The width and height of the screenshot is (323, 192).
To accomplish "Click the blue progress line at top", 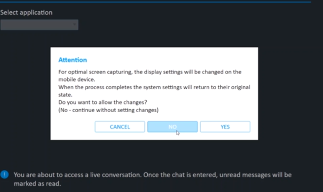I will click(x=155, y=2).
